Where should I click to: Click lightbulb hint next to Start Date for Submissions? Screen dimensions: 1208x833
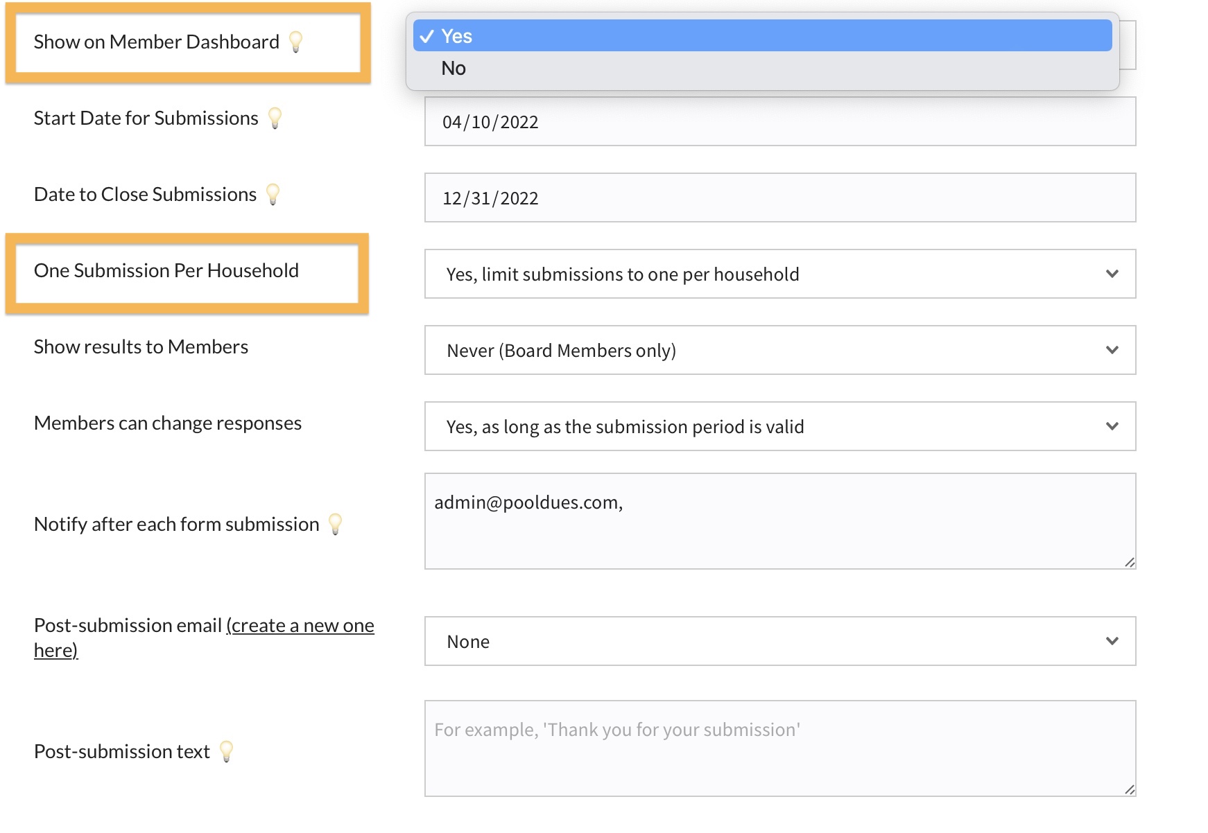pos(275,119)
